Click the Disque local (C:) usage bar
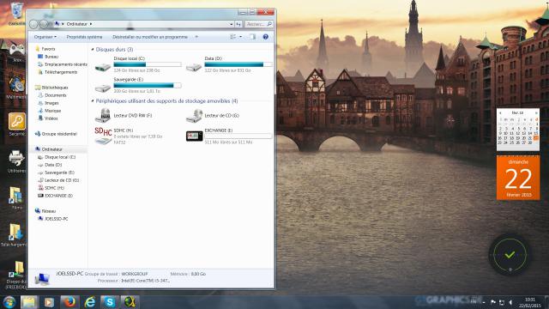549x309 pixels. click(x=148, y=64)
